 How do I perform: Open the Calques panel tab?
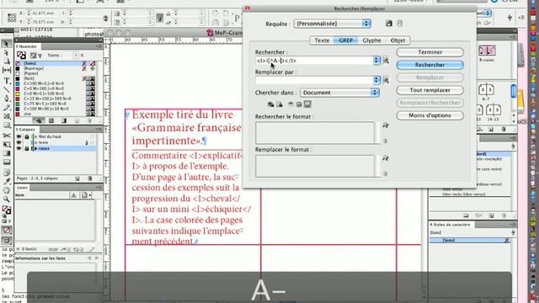click(x=26, y=130)
